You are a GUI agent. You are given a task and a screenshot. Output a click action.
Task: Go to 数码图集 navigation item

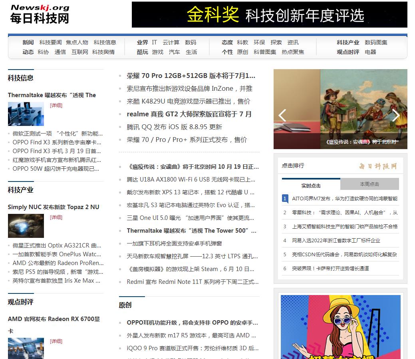(x=376, y=42)
